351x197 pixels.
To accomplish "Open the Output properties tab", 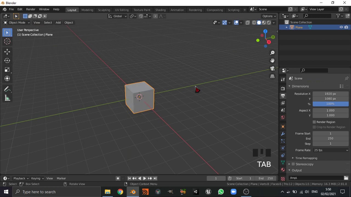I will coord(283,96).
